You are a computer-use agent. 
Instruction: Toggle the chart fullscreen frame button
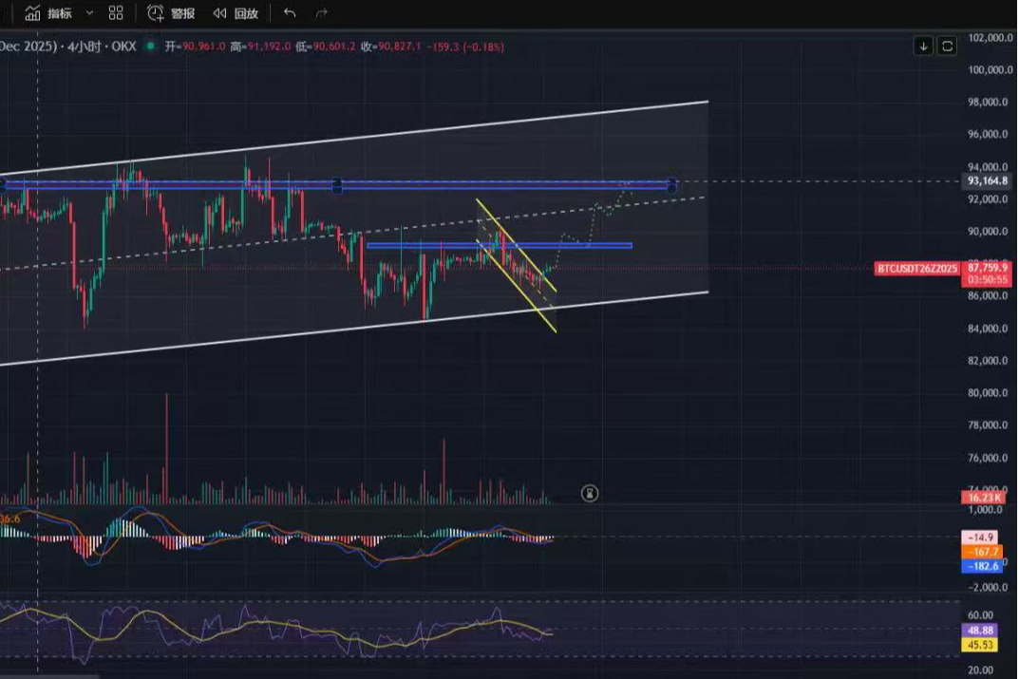947,46
